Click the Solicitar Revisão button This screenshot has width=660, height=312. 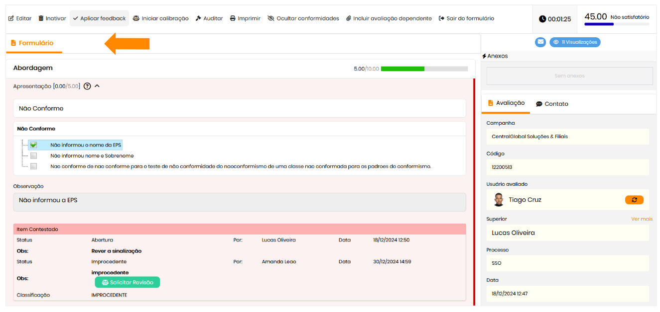128,282
